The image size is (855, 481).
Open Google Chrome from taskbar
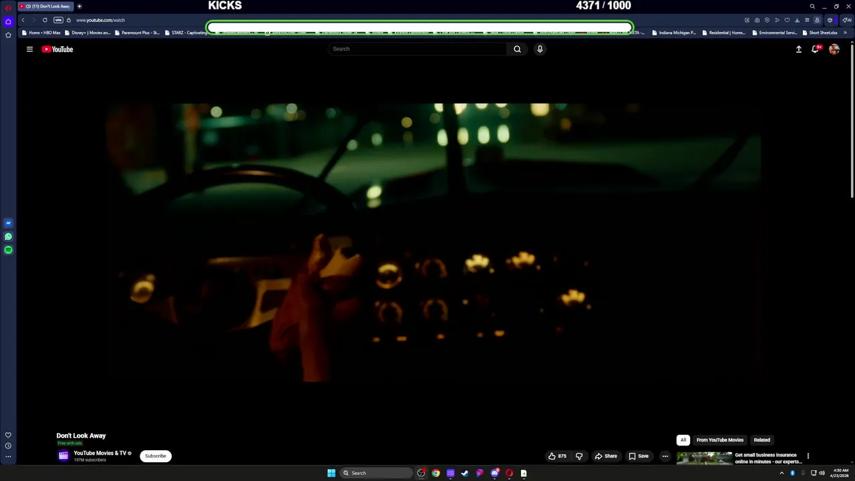(x=436, y=473)
